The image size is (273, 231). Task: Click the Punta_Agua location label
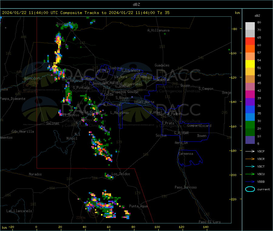tap(138, 206)
